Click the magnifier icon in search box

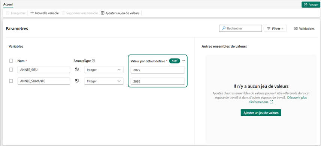point(224,28)
